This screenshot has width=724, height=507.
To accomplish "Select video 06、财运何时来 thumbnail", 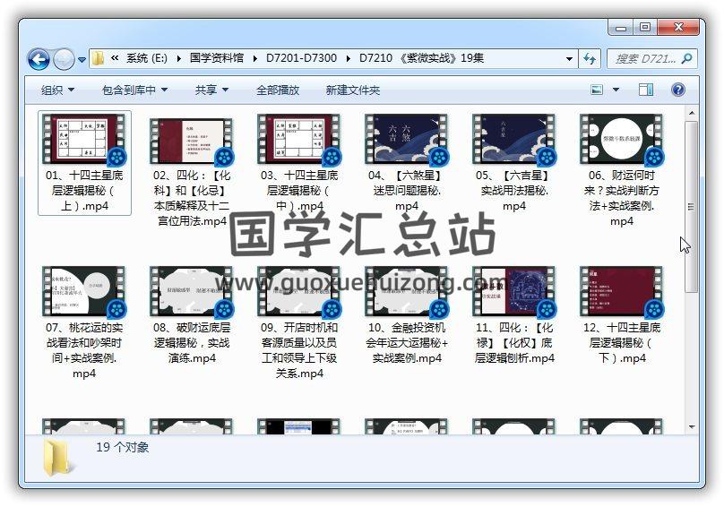I will [622, 140].
